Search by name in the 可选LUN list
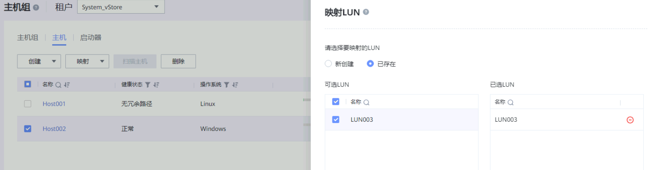650x170 pixels. [x=366, y=102]
